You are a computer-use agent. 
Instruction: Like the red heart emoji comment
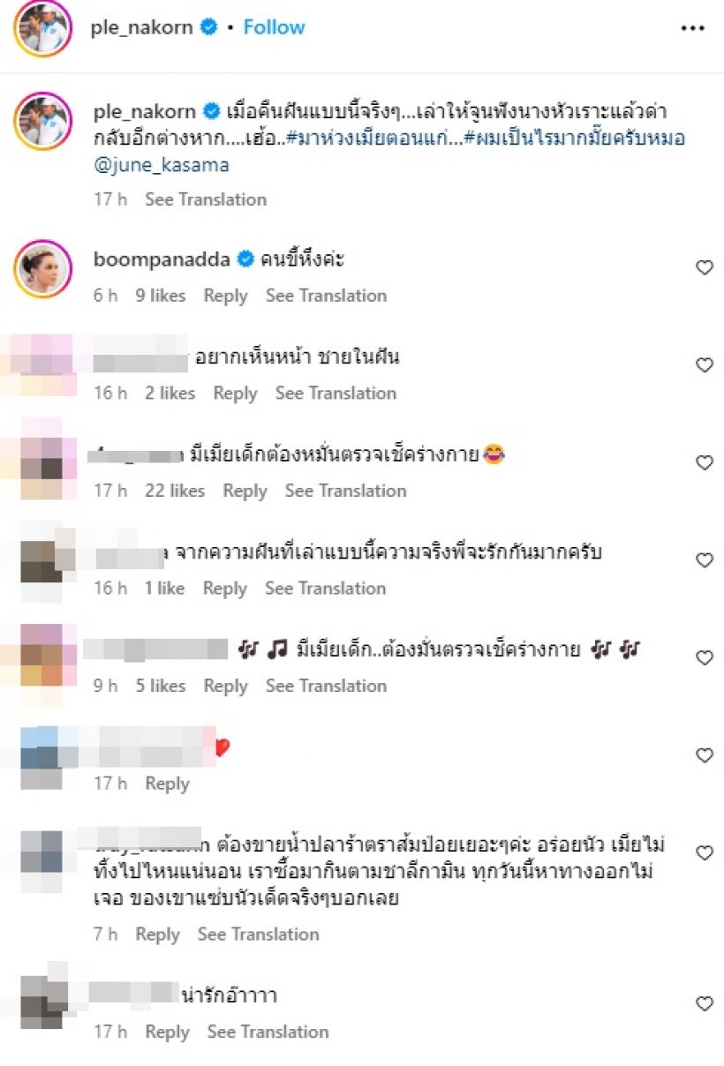pos(705,756)
